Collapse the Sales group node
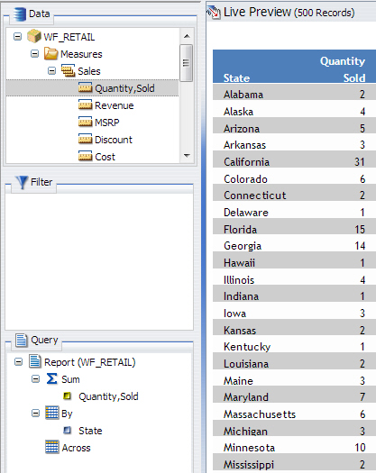The image size is (376, 473). 52,71
